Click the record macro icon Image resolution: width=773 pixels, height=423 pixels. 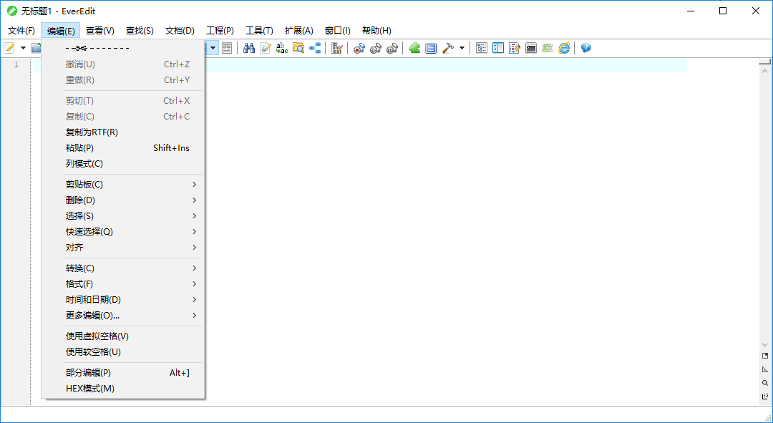[x=359, y=48]
